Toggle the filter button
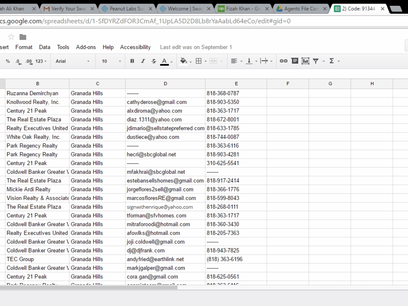Screen dimensions: 408x306 point(316,61)
